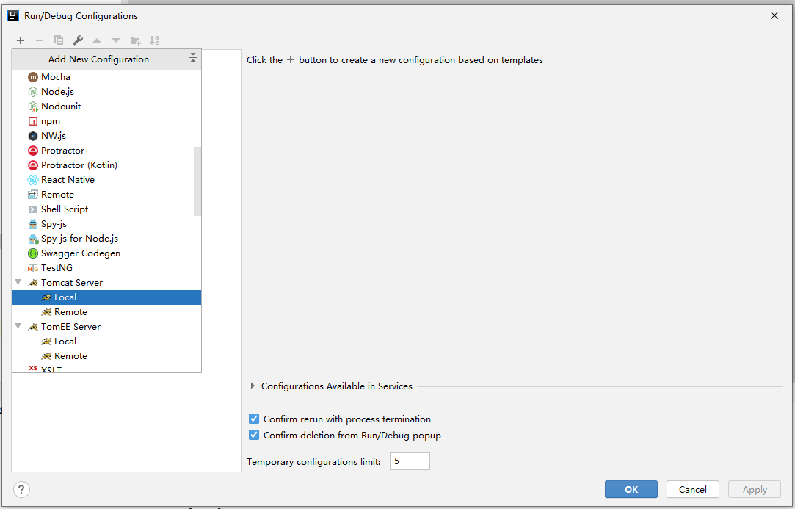Image resolution: width=795 pixels, height=509 pixels.
Task: Click the Move Down arrow icon
Action: 116,40
